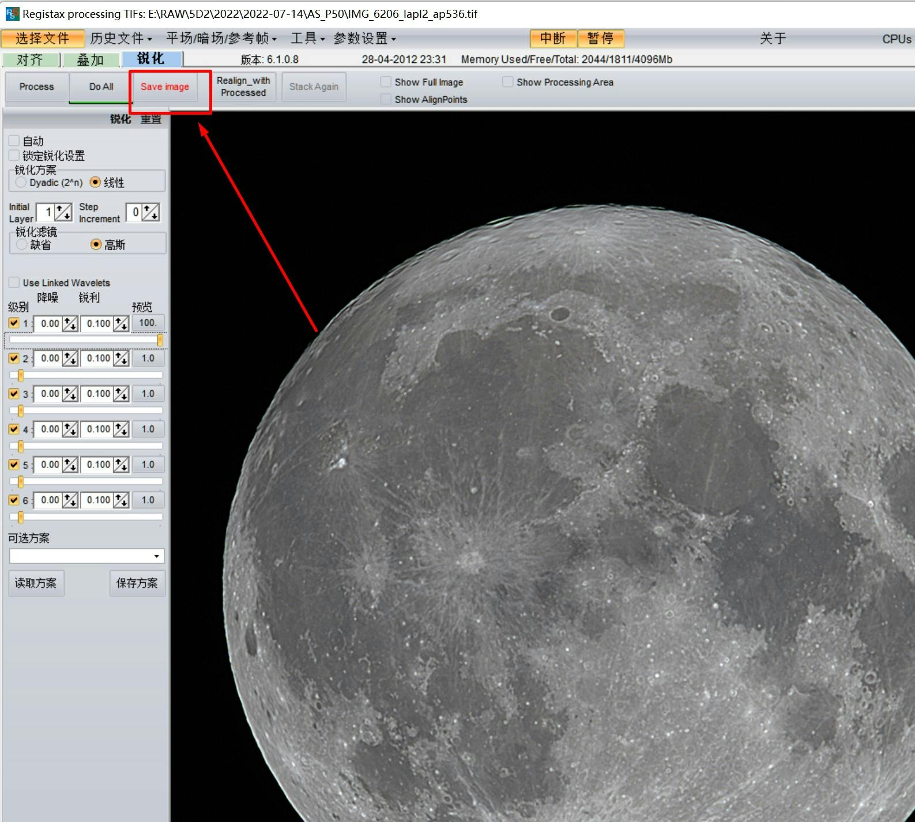This screenshot has height=822, width=915.
Task: Click the Save image button
Action: coord(165,86)
